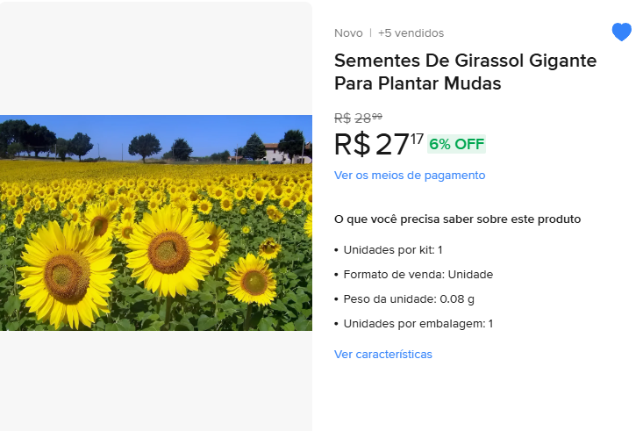Click the gray blank area below the photo
This screenshot has width=643, height=431.
tap(156, 380)
